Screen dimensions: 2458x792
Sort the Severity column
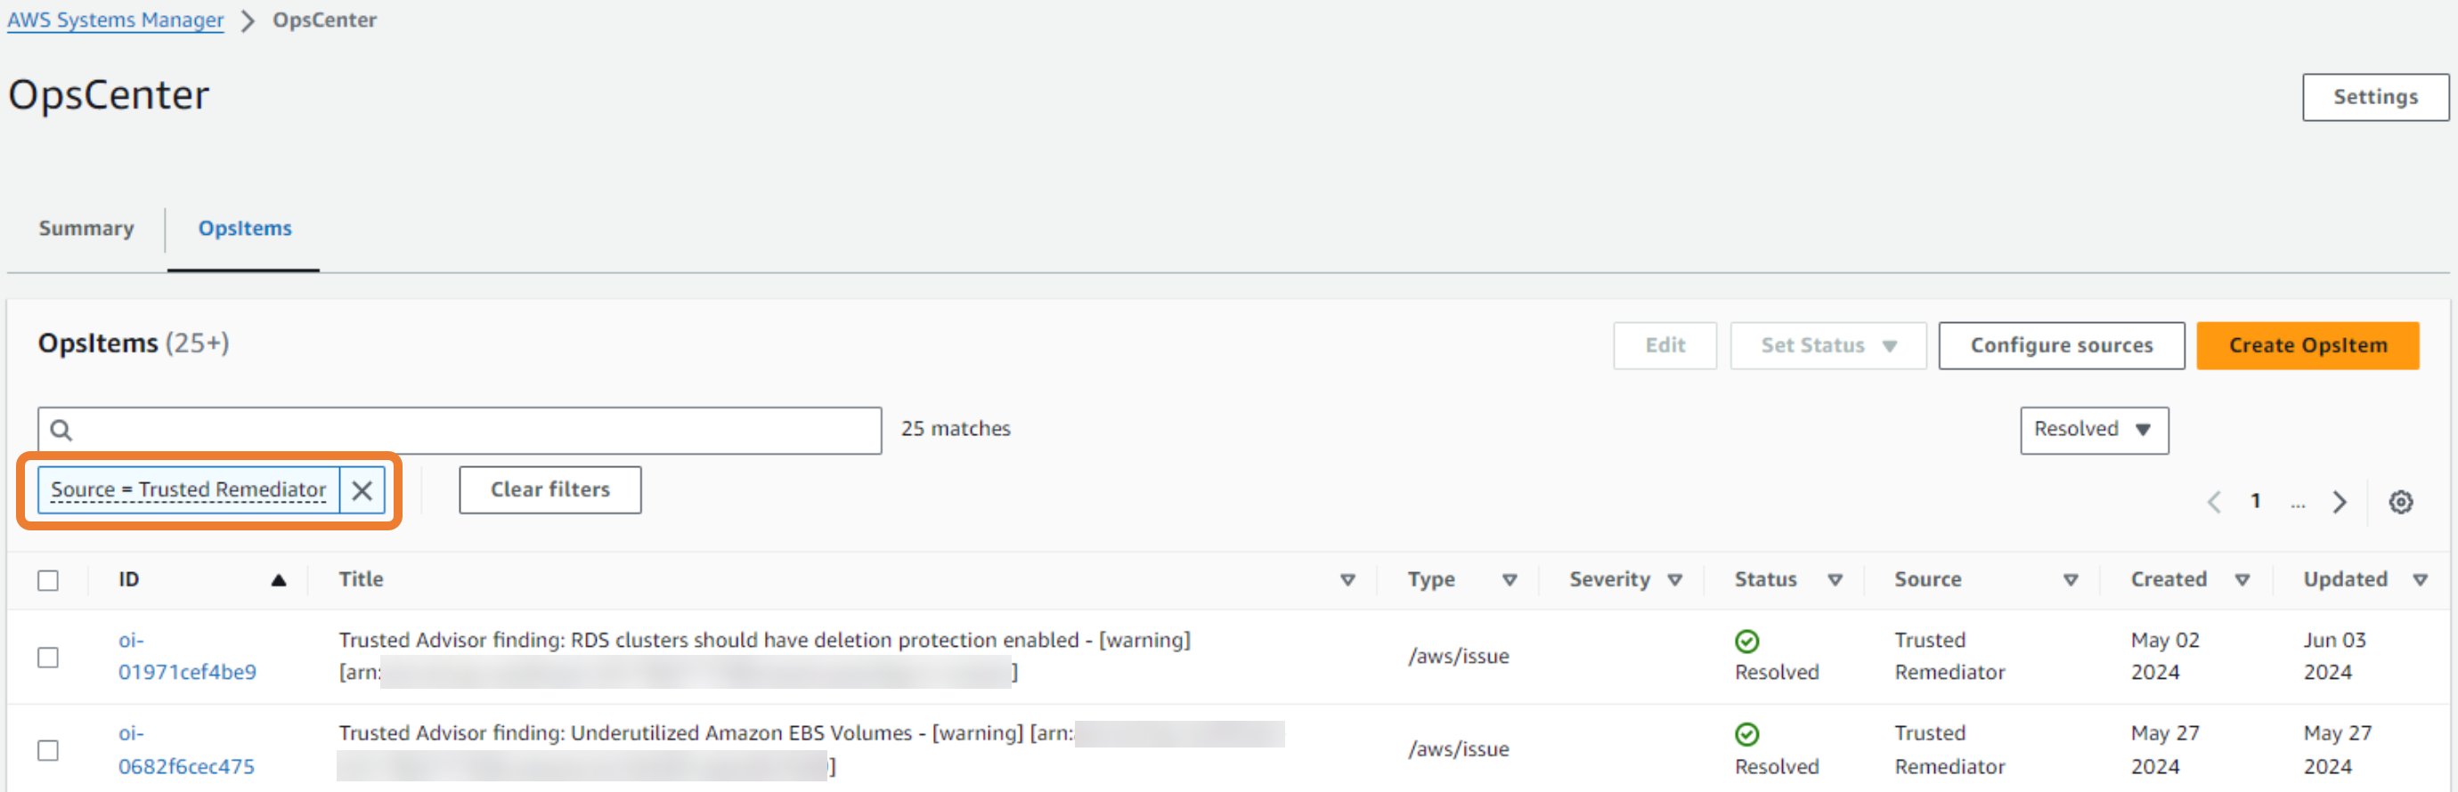(x=1673, y=579)
